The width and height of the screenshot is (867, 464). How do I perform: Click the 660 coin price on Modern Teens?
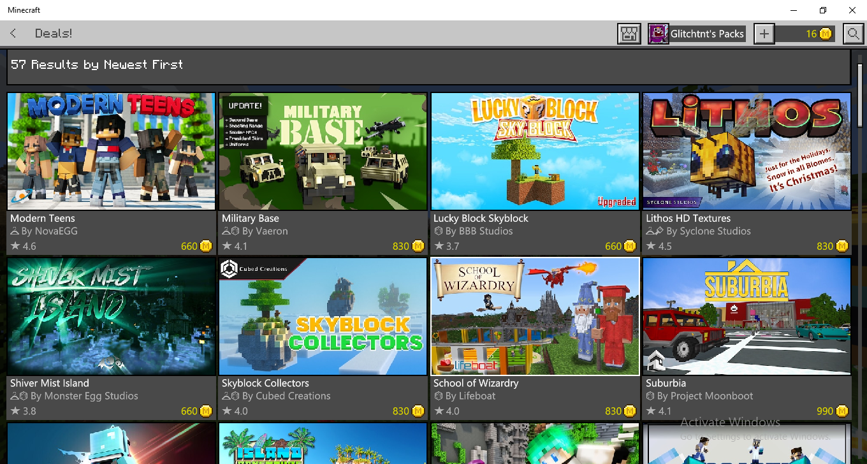pos(196,246)
